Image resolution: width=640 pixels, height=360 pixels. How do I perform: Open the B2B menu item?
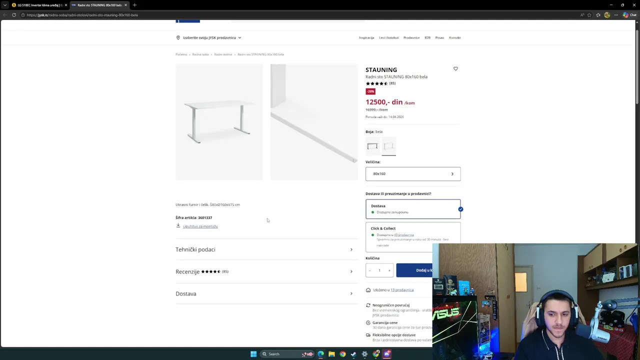coord(427,37)
